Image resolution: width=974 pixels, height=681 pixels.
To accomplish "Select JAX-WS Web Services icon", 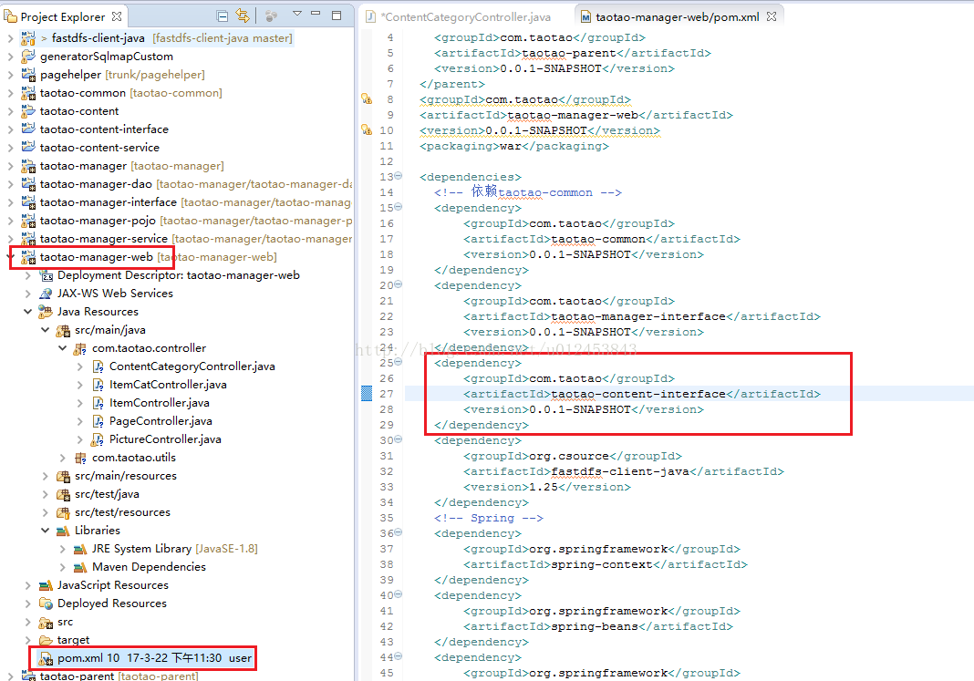I will 46,293.
